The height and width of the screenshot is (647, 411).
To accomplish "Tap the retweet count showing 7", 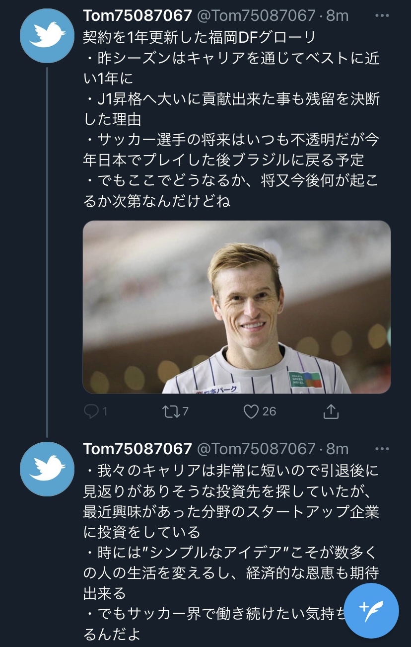I will click(x=185, y=411).
